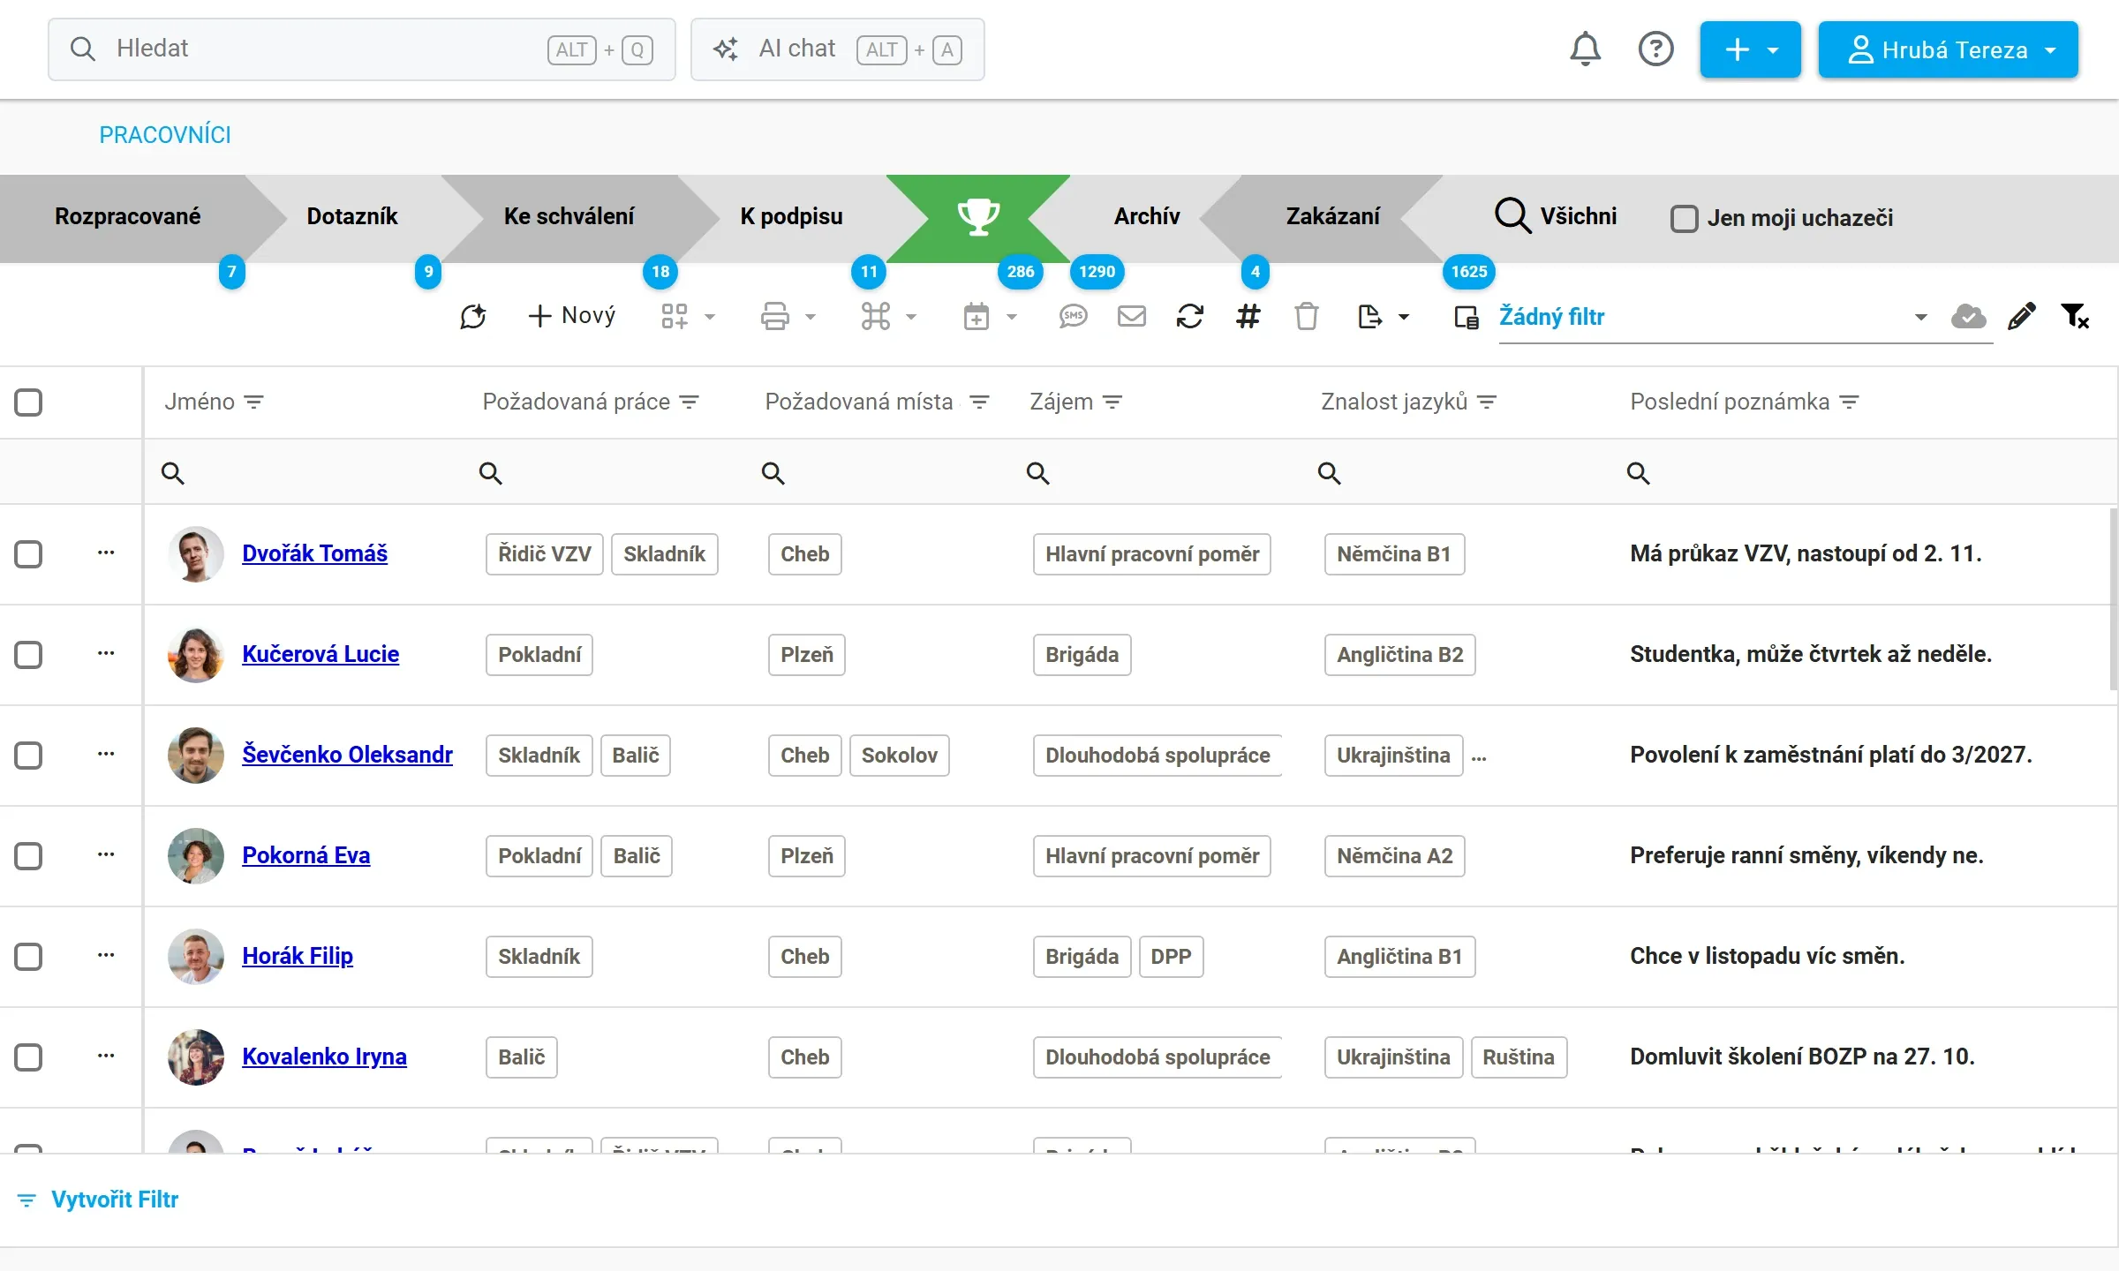The height and width of the screenshot is (1271, 2119).
Task: Expand the blue plus add dropdown
Action: pyautogui.click(x=1750, y=49)
